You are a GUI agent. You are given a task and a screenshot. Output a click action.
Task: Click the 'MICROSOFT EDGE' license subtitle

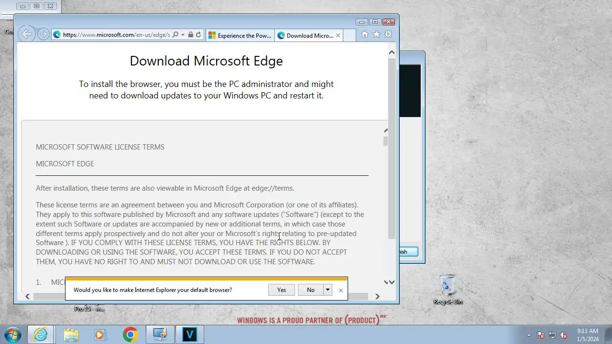click(x=65, y=164)
